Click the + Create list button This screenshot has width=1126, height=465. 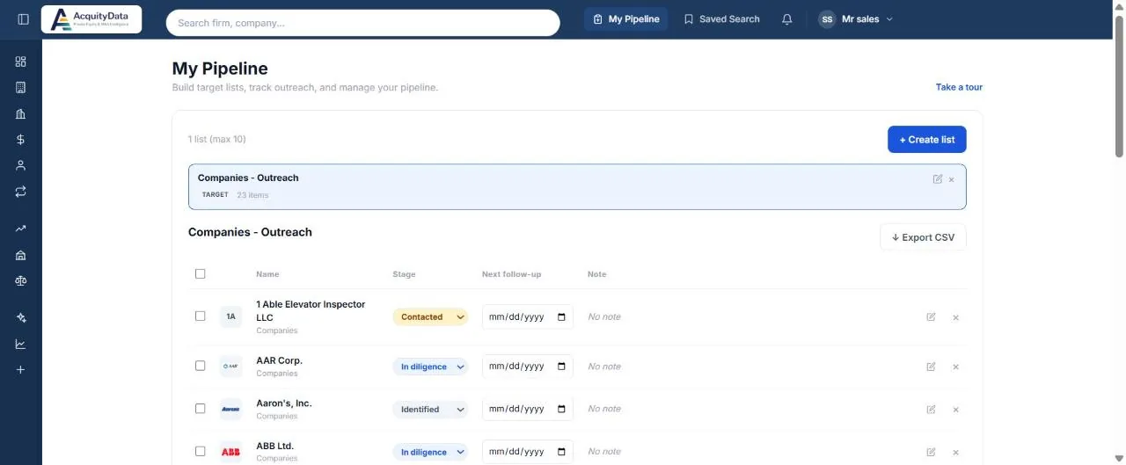point(927,140)
